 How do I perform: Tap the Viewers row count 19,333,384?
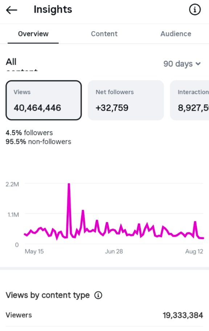[x=183, y=315]
